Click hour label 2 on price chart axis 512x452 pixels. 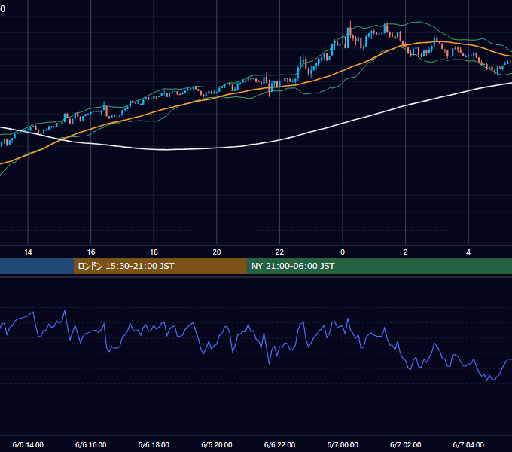(x=406, y=252)
